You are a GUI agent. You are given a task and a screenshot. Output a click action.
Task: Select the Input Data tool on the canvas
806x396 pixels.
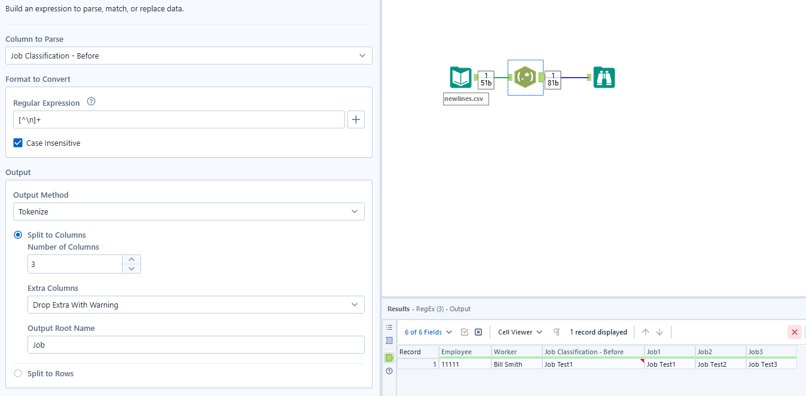pyautogui.click(x=459, y=77)
